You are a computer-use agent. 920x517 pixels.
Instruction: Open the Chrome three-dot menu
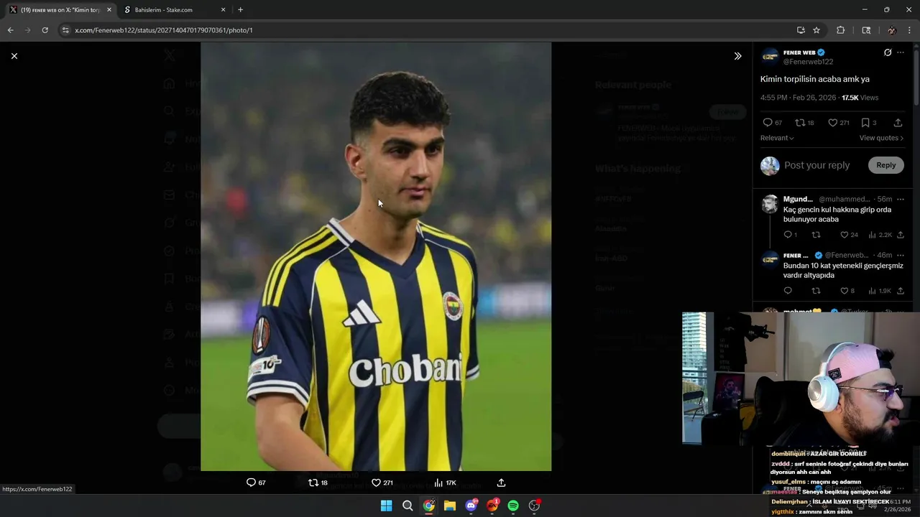coord(910,30)
